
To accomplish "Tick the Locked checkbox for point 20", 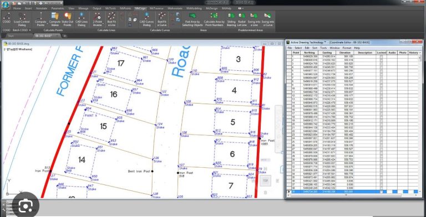I will coord(381,124).
